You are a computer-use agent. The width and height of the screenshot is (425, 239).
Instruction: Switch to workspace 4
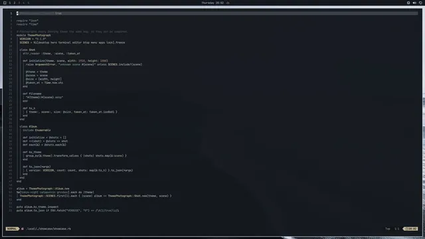click(x=24, y=3)
